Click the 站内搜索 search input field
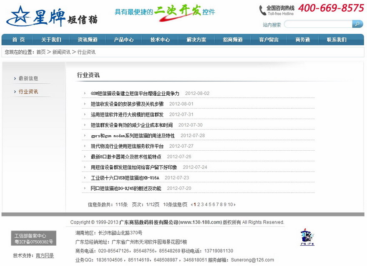 point(318,24)
